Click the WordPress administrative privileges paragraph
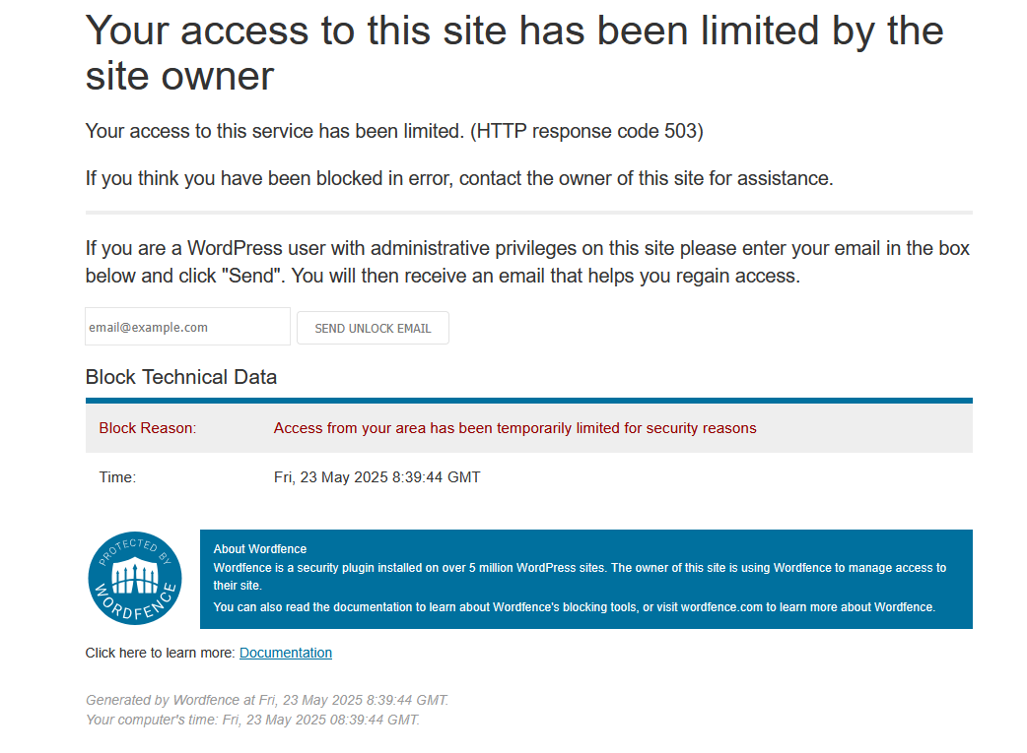This screenshot has height=753, width=1027. click(x=527, y=262)
